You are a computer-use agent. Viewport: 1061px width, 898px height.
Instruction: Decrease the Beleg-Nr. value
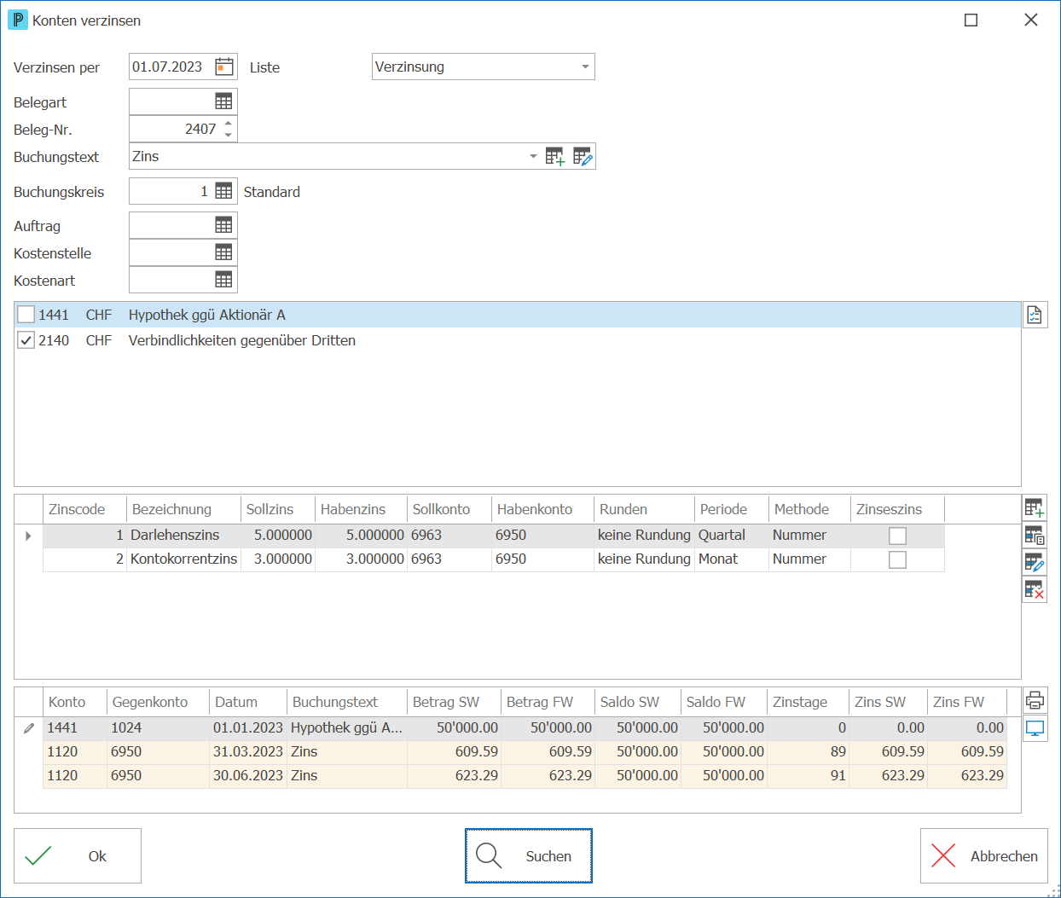tap(229, 135)
